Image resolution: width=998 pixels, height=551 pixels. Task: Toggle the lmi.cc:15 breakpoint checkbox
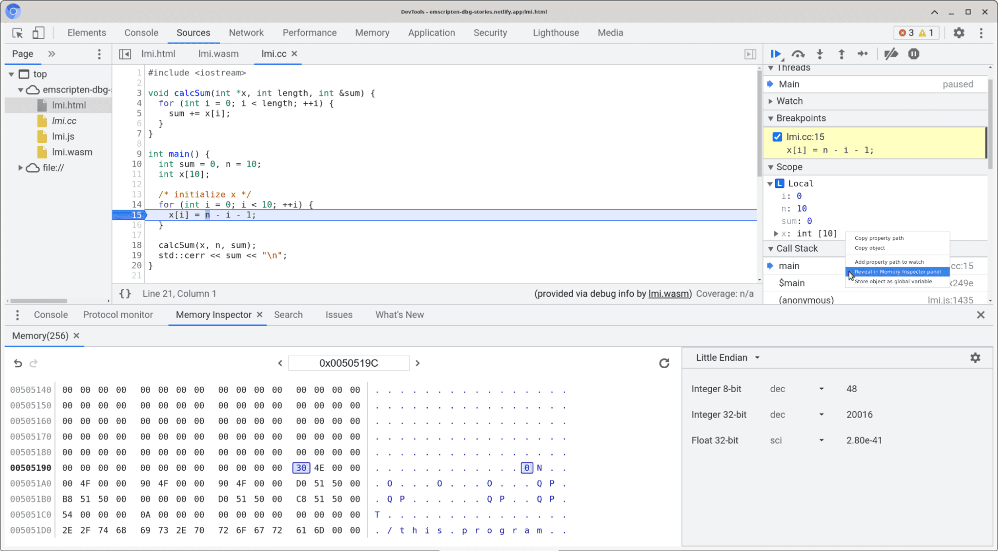(x=776, y=136)
